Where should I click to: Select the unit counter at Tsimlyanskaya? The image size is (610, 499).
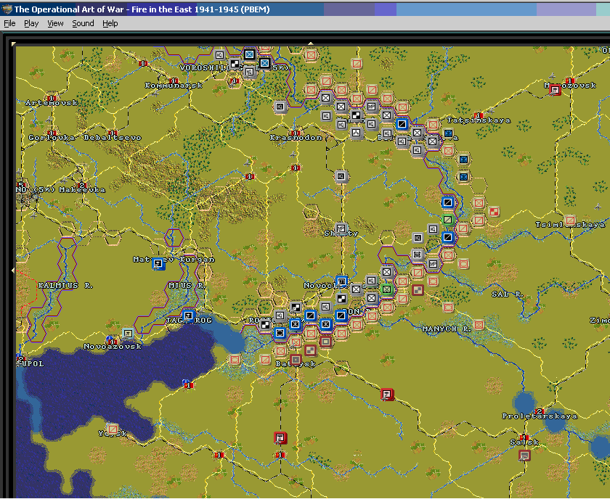(x=570, y=220)
